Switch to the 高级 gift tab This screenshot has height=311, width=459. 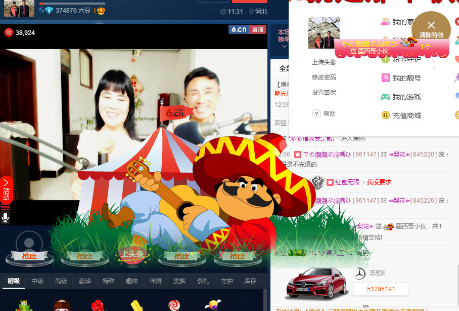click(61, 281)
